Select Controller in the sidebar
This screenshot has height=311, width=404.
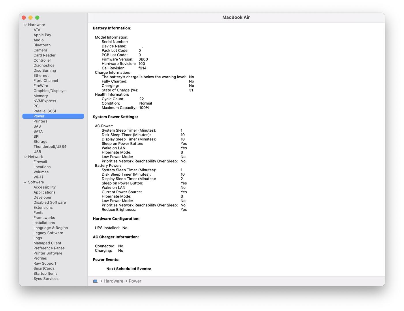(x=42, y=60)
